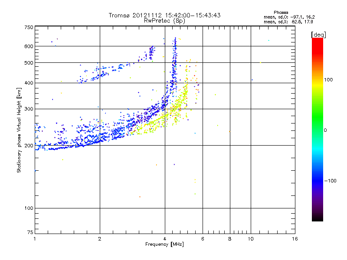
Task: Click the x-axis tick label '1'
Action: [x=35, y=239]
